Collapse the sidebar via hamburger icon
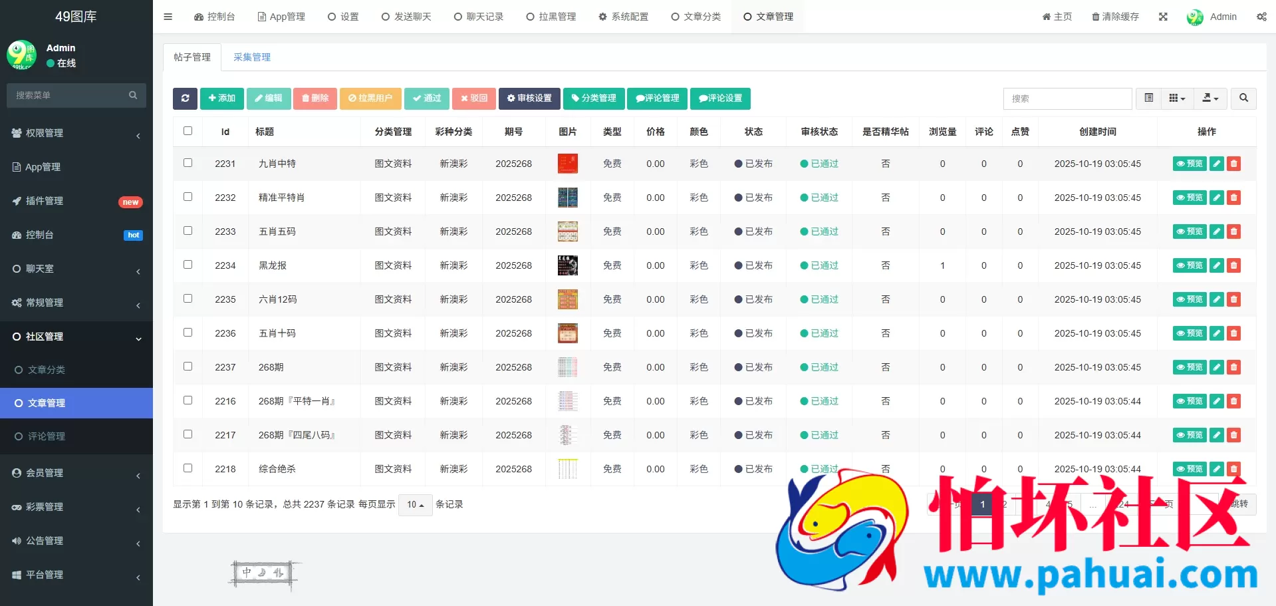The width and height of the screenshot is (1276, 606). 168,16
